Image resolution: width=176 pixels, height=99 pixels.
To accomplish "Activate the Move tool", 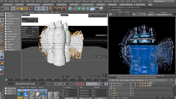I will pos(17,9).
